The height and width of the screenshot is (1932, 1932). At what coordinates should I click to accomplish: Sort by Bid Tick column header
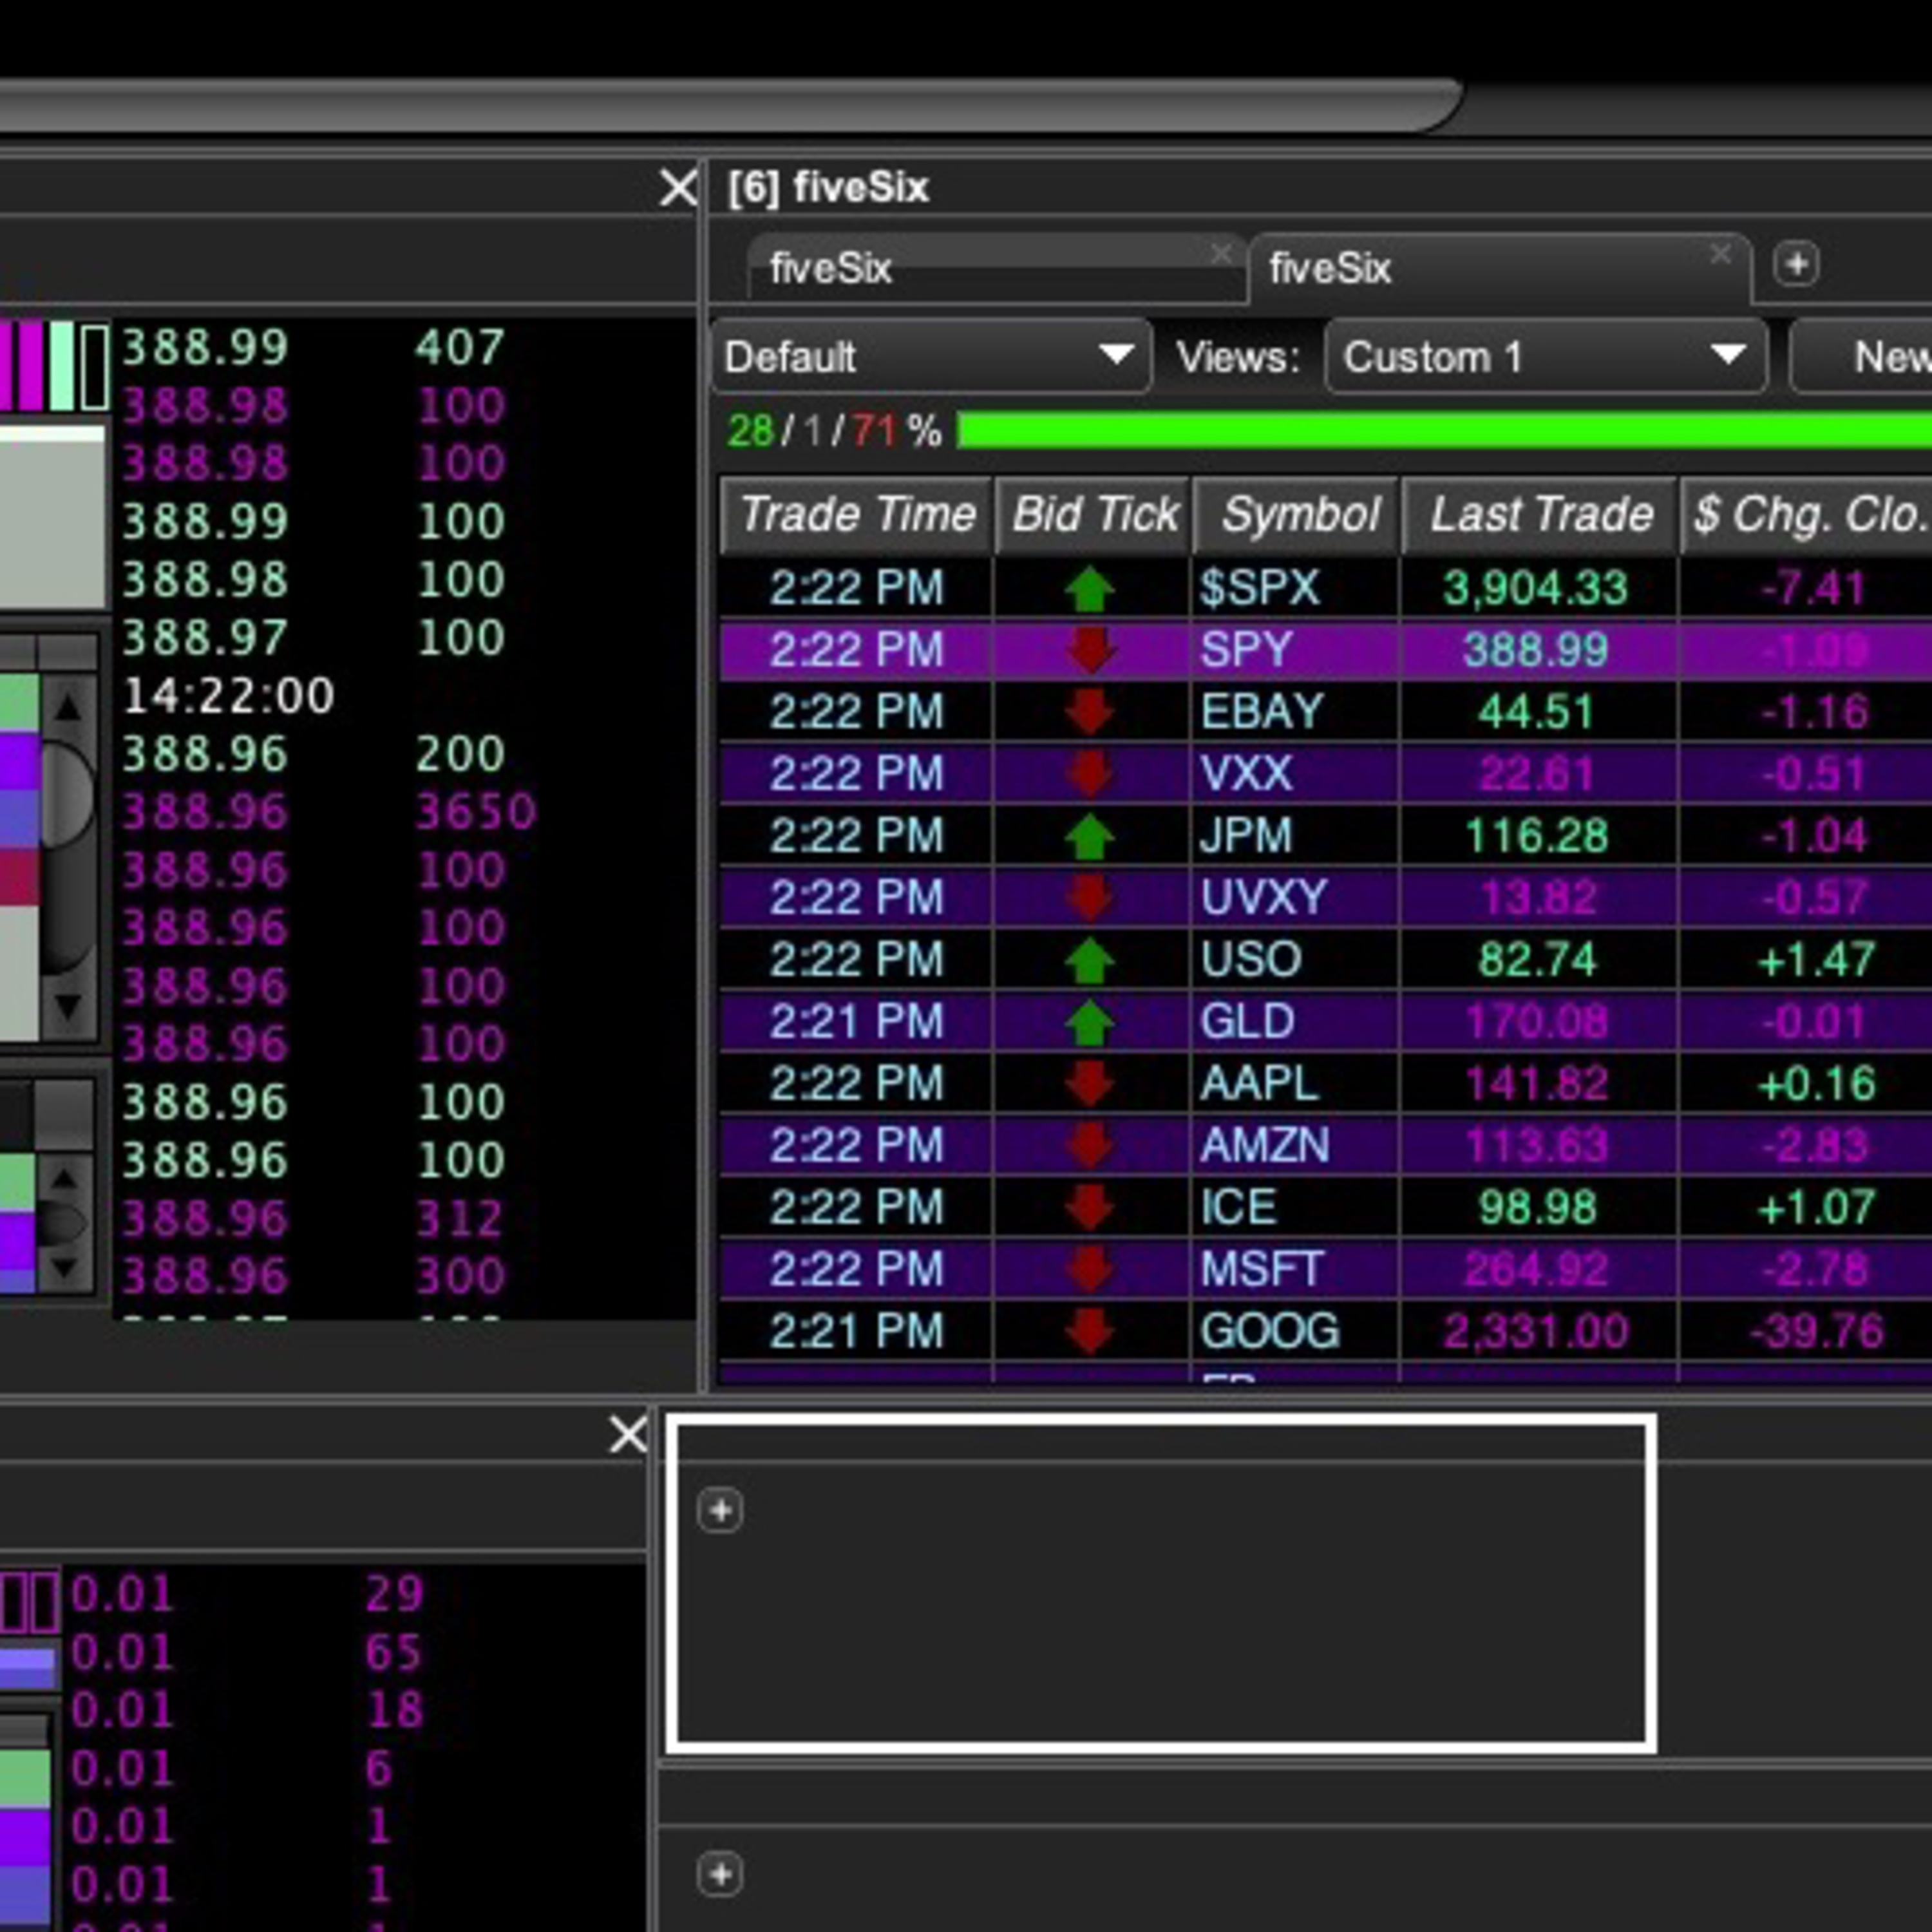[x=1093, y=515]
